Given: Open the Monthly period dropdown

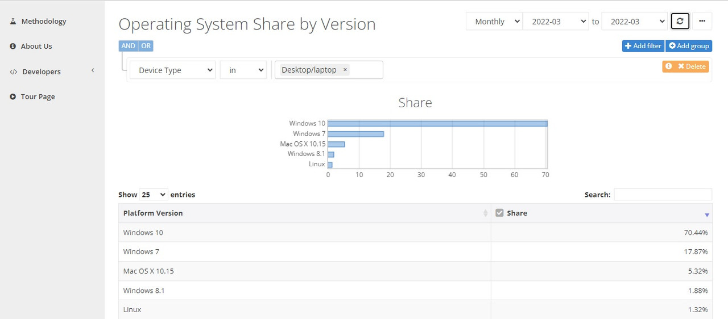Looking at the screenshot, I should pos(494,22).
